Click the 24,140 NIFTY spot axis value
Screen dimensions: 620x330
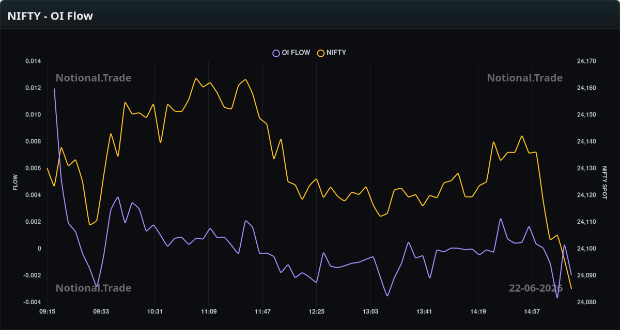click(586, 142)
